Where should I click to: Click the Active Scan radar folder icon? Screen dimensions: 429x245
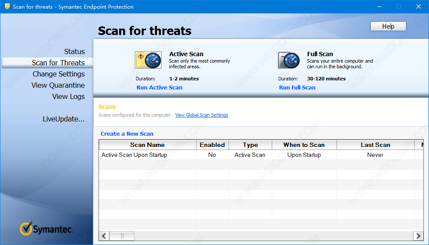[x=148, y=60]
